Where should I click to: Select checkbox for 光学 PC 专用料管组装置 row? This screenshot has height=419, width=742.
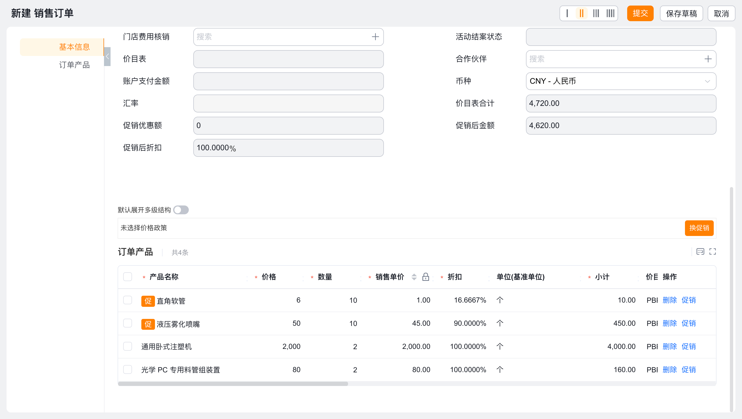click(128, 370)
